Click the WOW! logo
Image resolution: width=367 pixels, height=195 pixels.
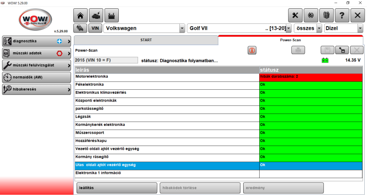pyautogui.click(x=35, y=19)
